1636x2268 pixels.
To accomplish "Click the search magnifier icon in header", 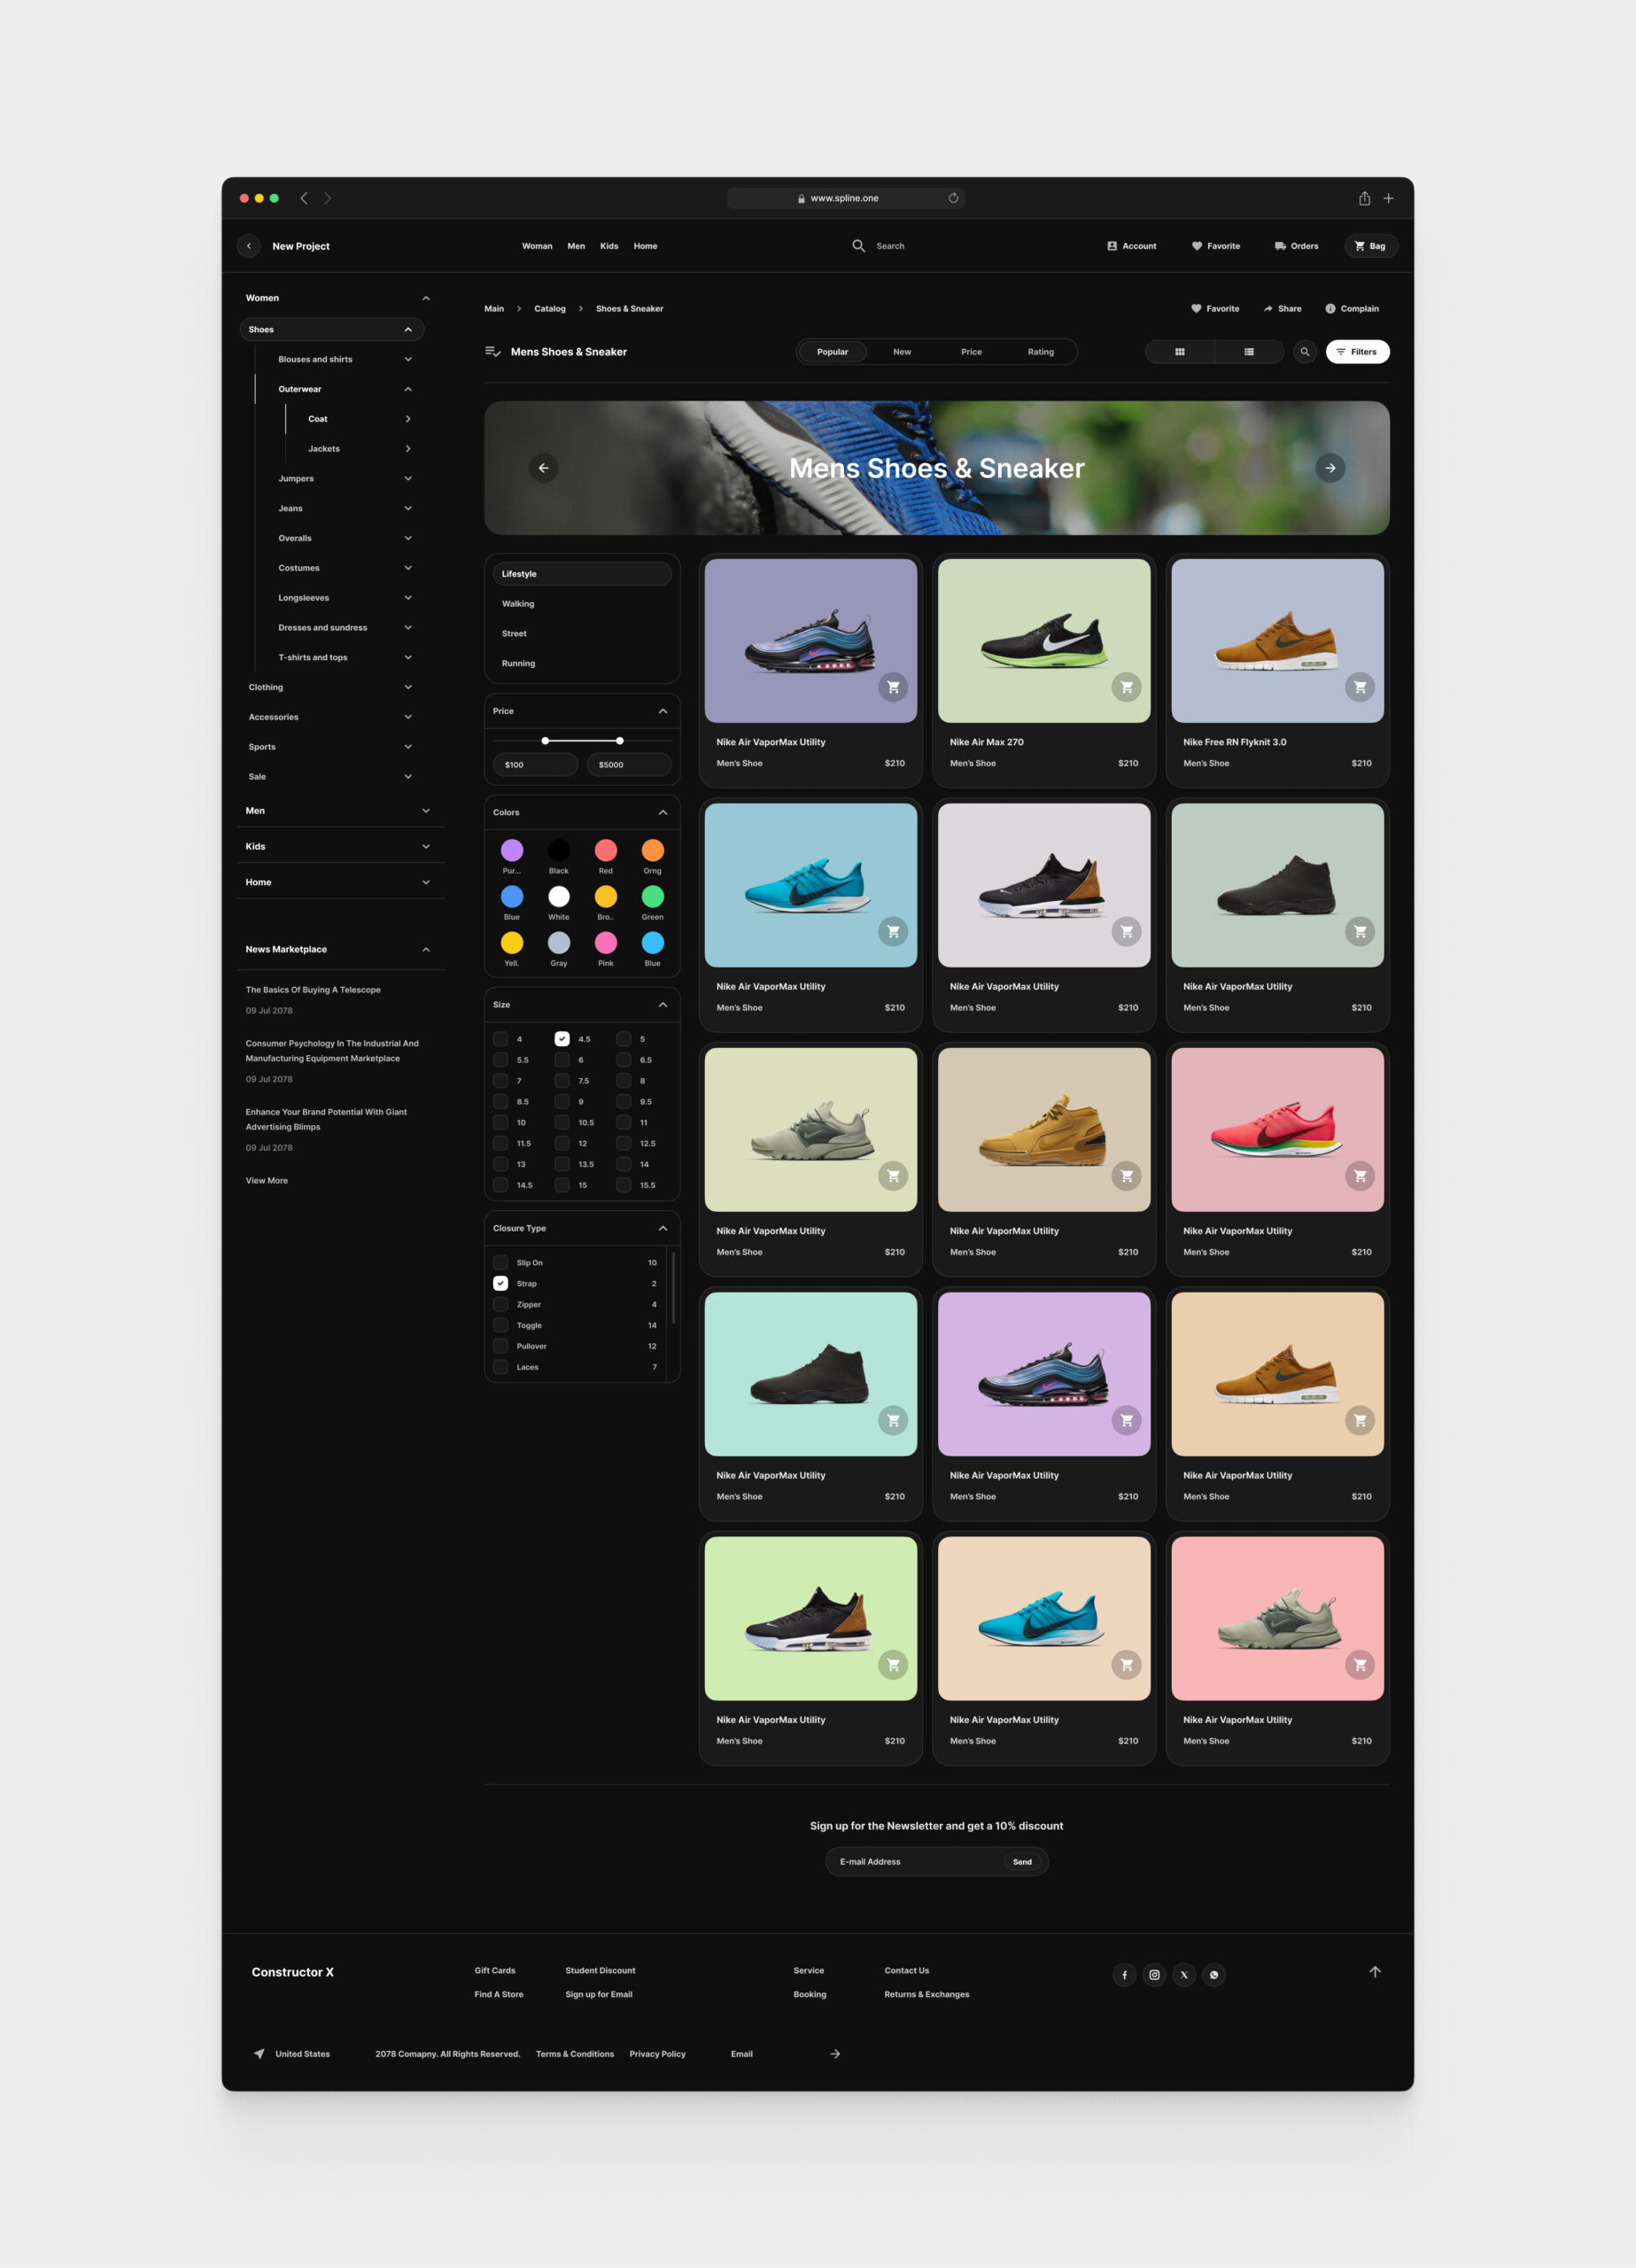I will coord(858,246).
